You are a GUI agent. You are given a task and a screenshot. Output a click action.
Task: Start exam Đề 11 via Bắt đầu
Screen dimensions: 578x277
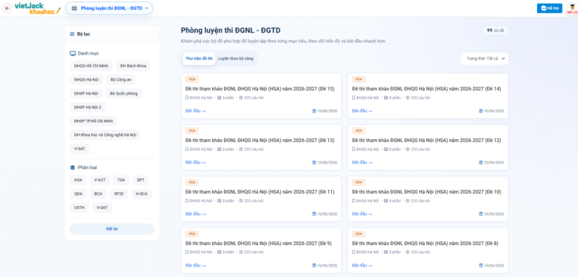(195, 214)
